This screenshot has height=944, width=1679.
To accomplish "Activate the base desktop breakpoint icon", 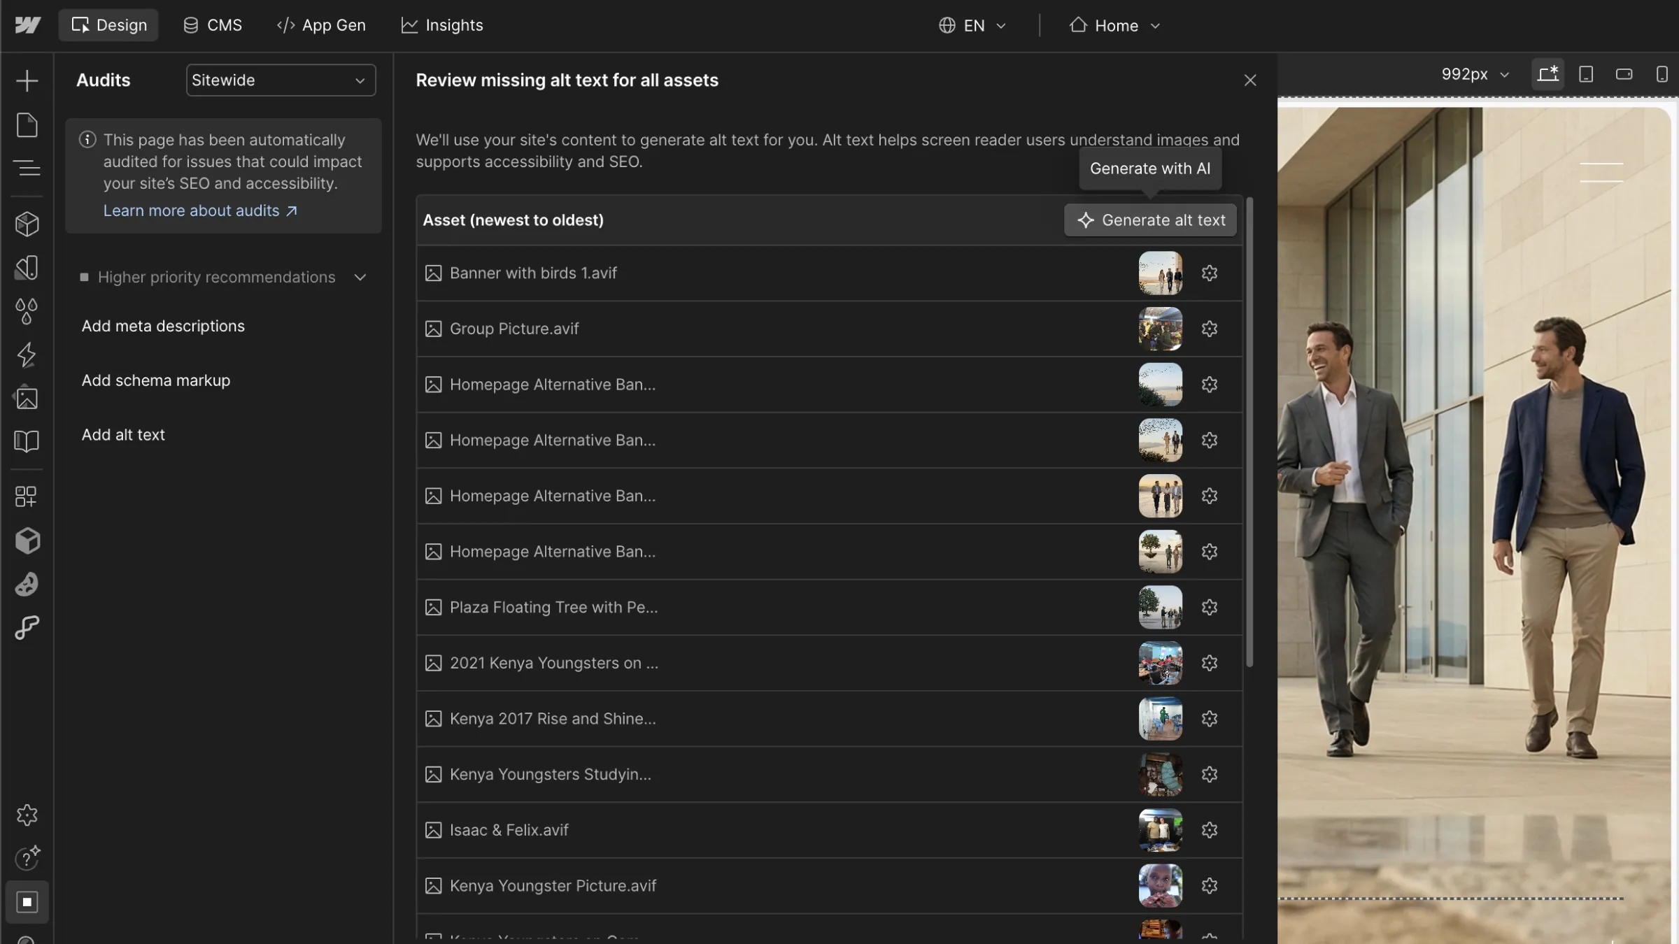I will (x=1547, y=74).
